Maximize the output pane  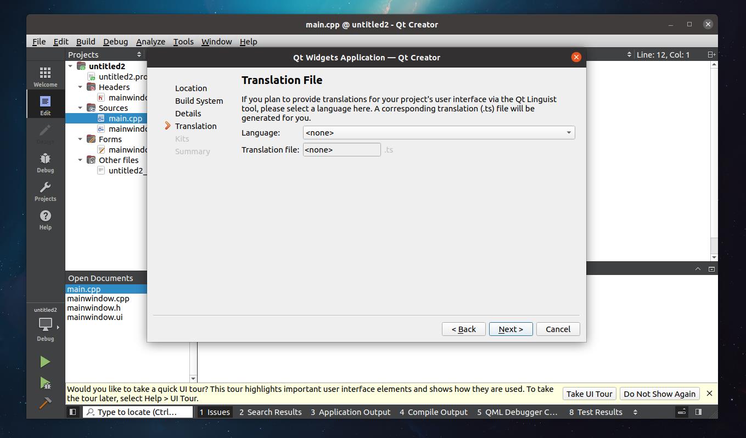[x=698, y=269]
